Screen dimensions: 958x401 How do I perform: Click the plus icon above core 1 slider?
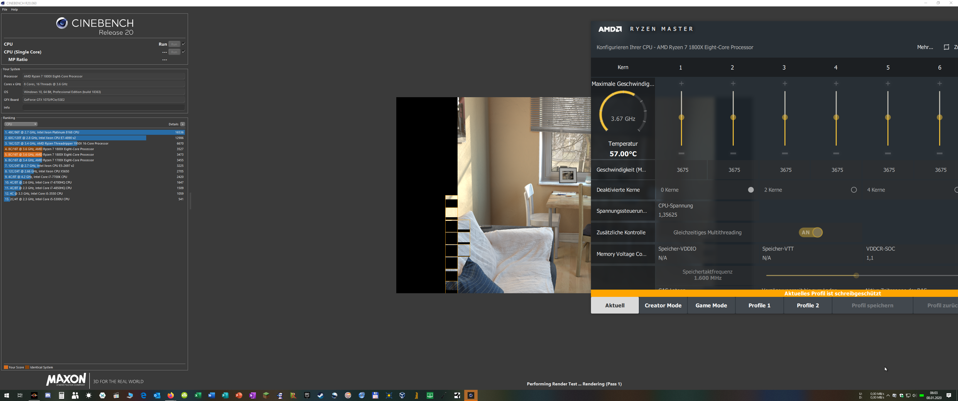[x=681, y=84]
